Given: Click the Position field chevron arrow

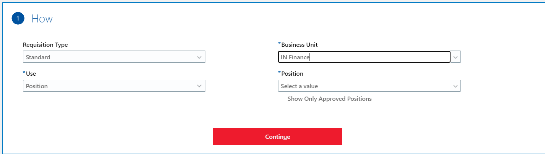Looking at the screenshot, I should [x=456, y=86].
